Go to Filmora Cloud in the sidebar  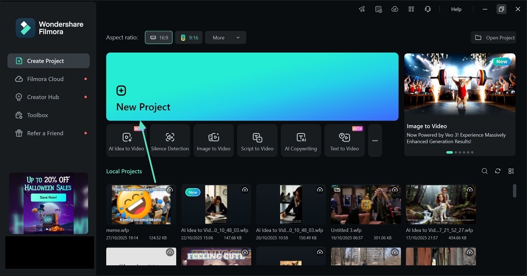click(45, 79)
